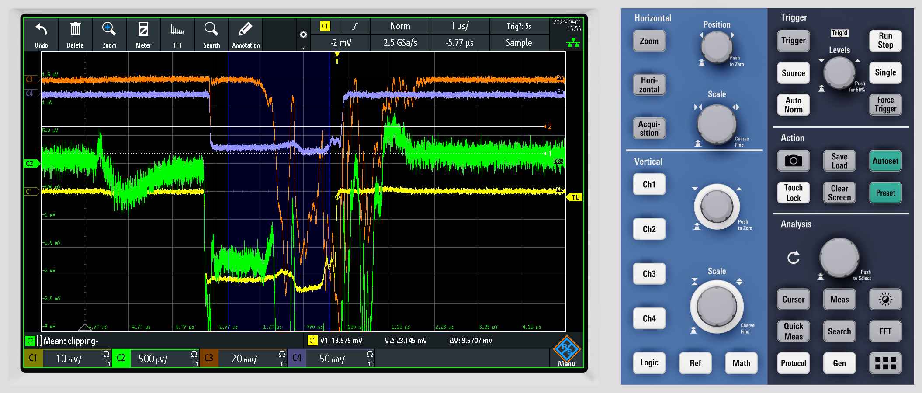Open the apps grid button
922x393 pixels.
click(885, 363)
